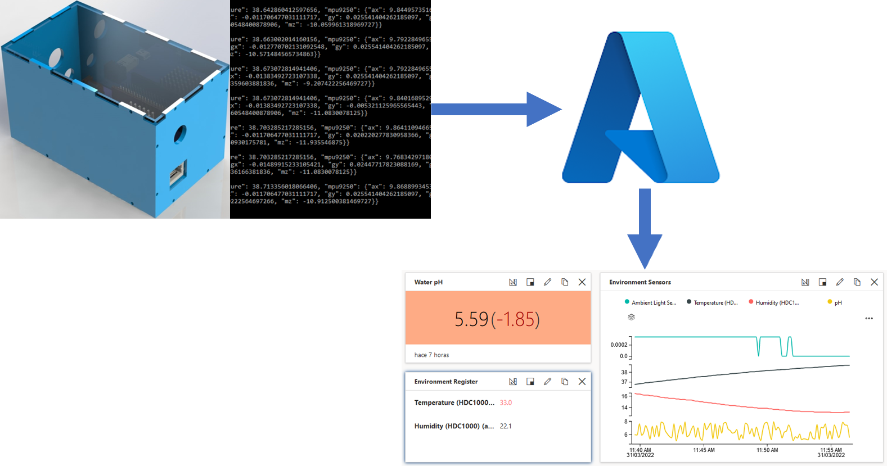Open visualization options on Environment Sensors tile

[x=805, y=282]
